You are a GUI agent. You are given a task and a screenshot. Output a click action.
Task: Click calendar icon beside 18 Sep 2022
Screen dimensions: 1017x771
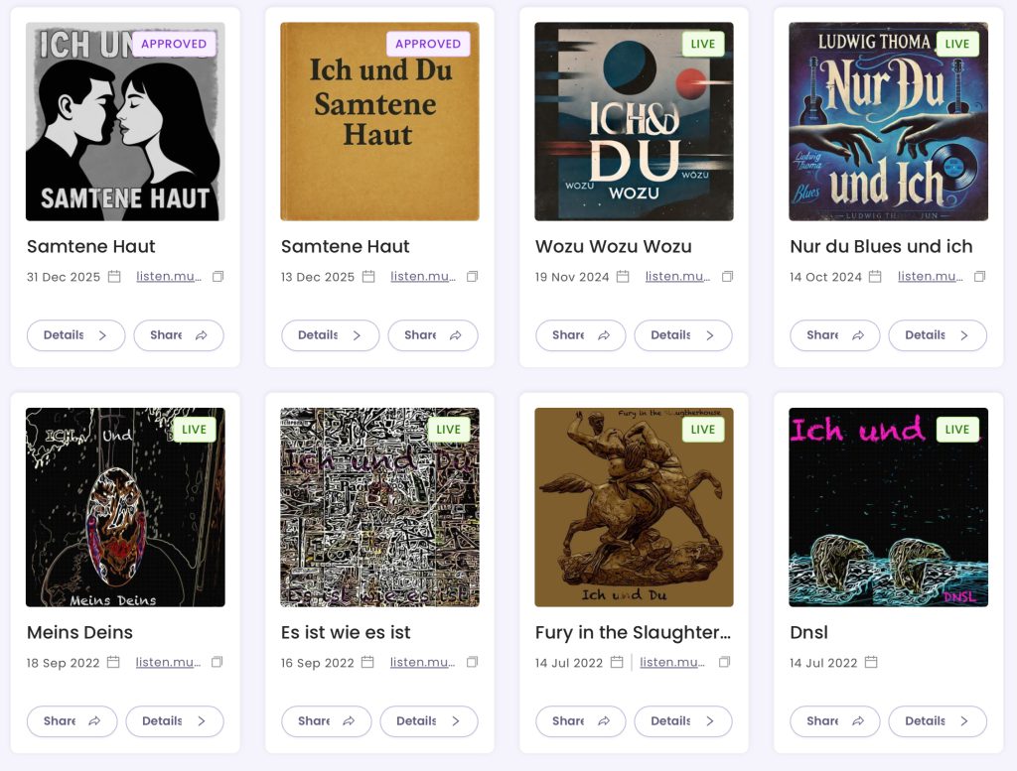coord(113,662)
